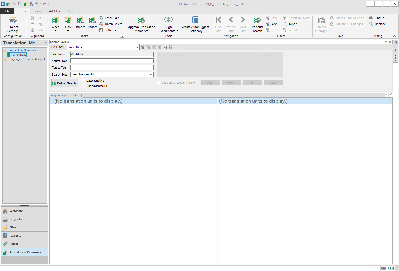399x271 pixels.
Task: Click the Import translation memory icon
Action: coord(80,23)
